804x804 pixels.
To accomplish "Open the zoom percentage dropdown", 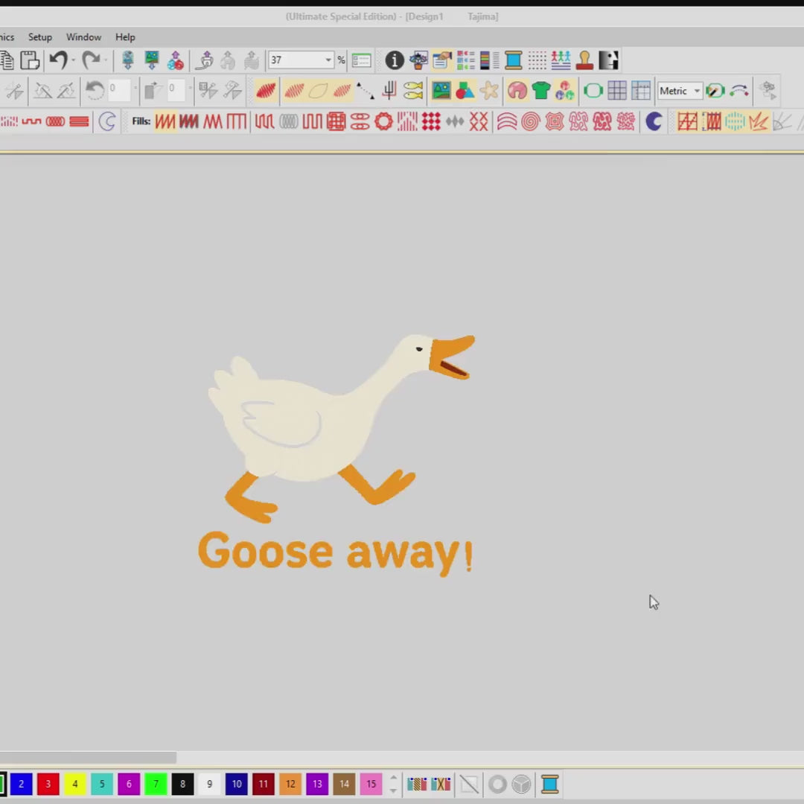I will point(328,60).
